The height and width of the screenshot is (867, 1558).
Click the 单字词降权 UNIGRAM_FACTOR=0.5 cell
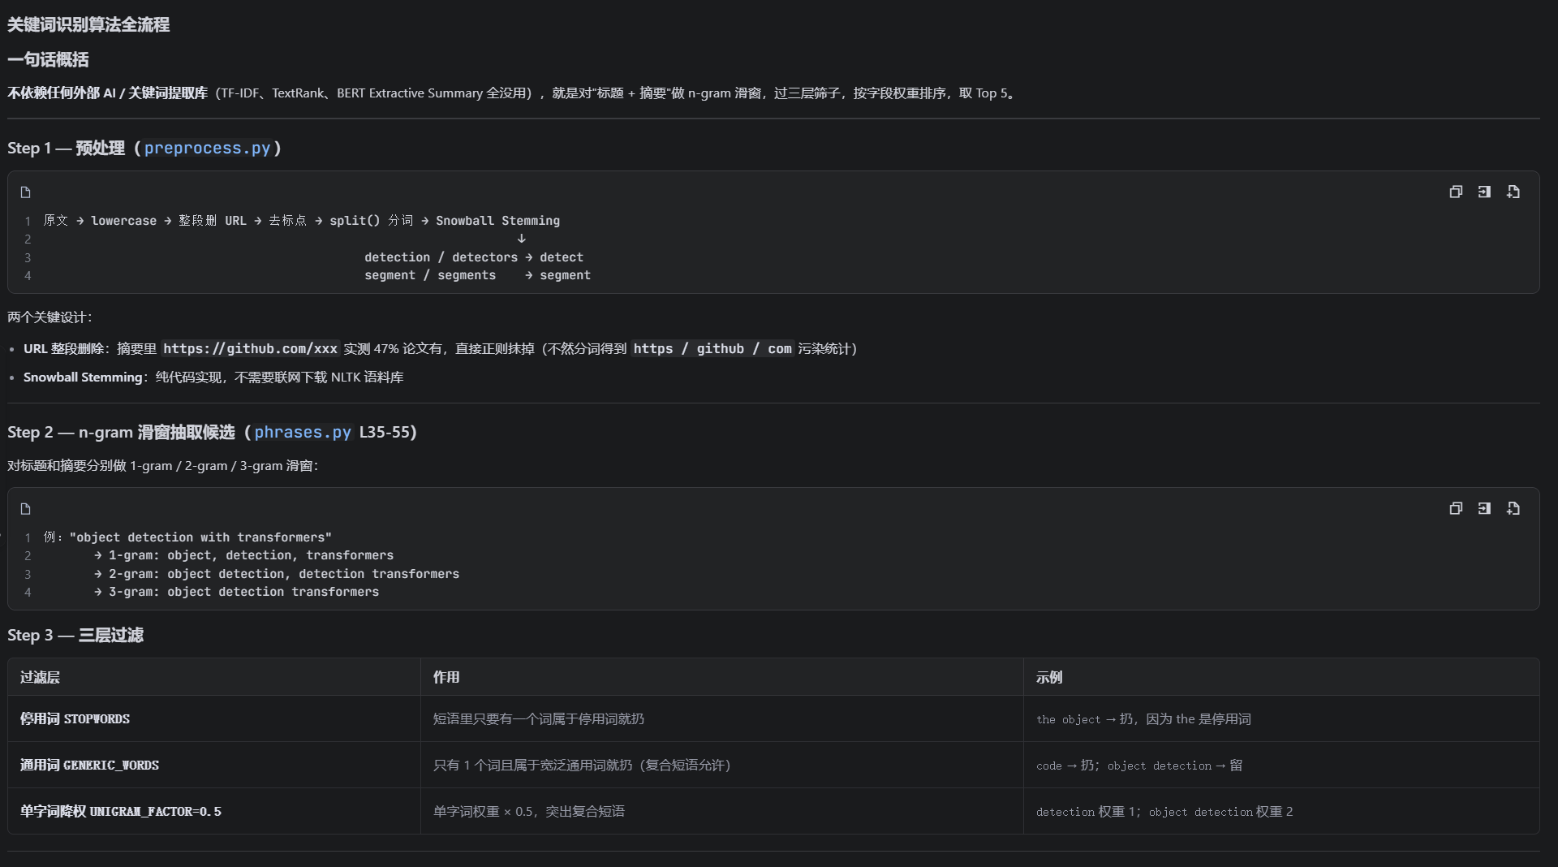[x=214, y=811]
